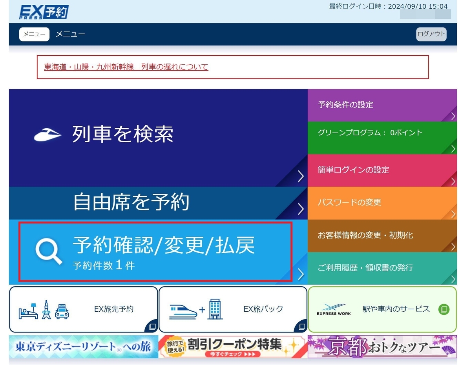Click the ログアウト button
Image resolution: width=471 pixels, height=365 pixels.
(431, 34)
